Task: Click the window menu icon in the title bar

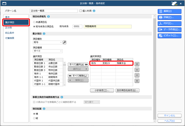Action: 4,3
